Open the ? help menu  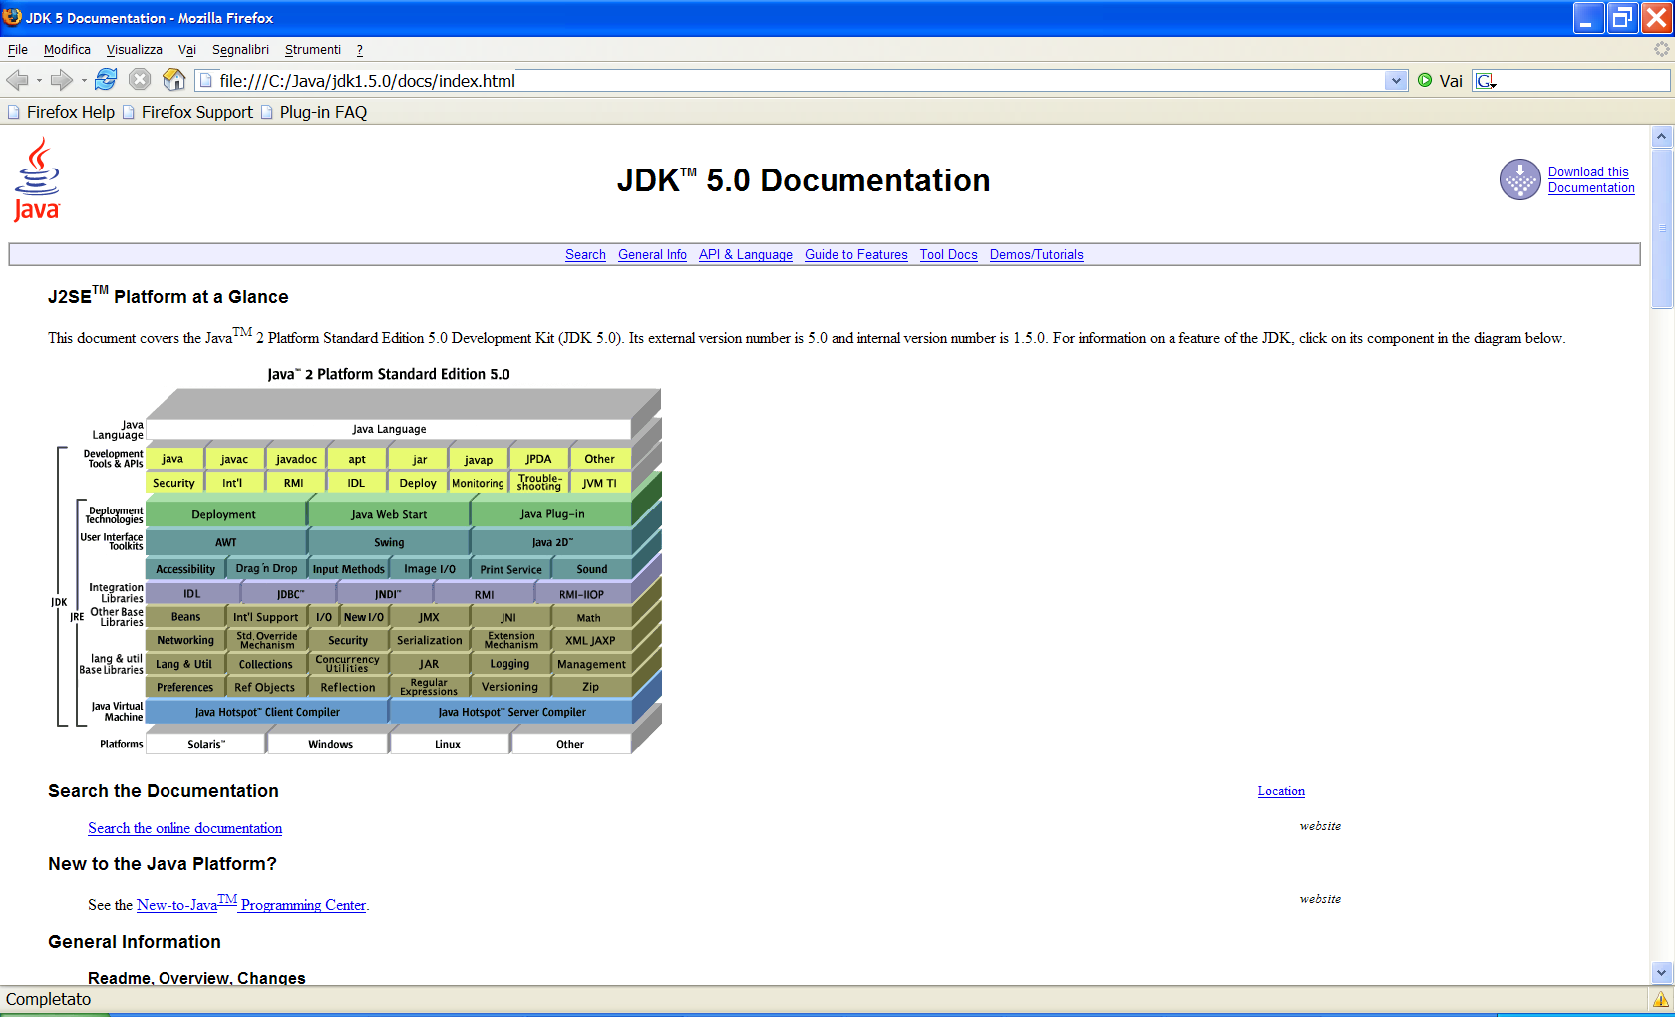pyautogui.click(x=360, y=49)
